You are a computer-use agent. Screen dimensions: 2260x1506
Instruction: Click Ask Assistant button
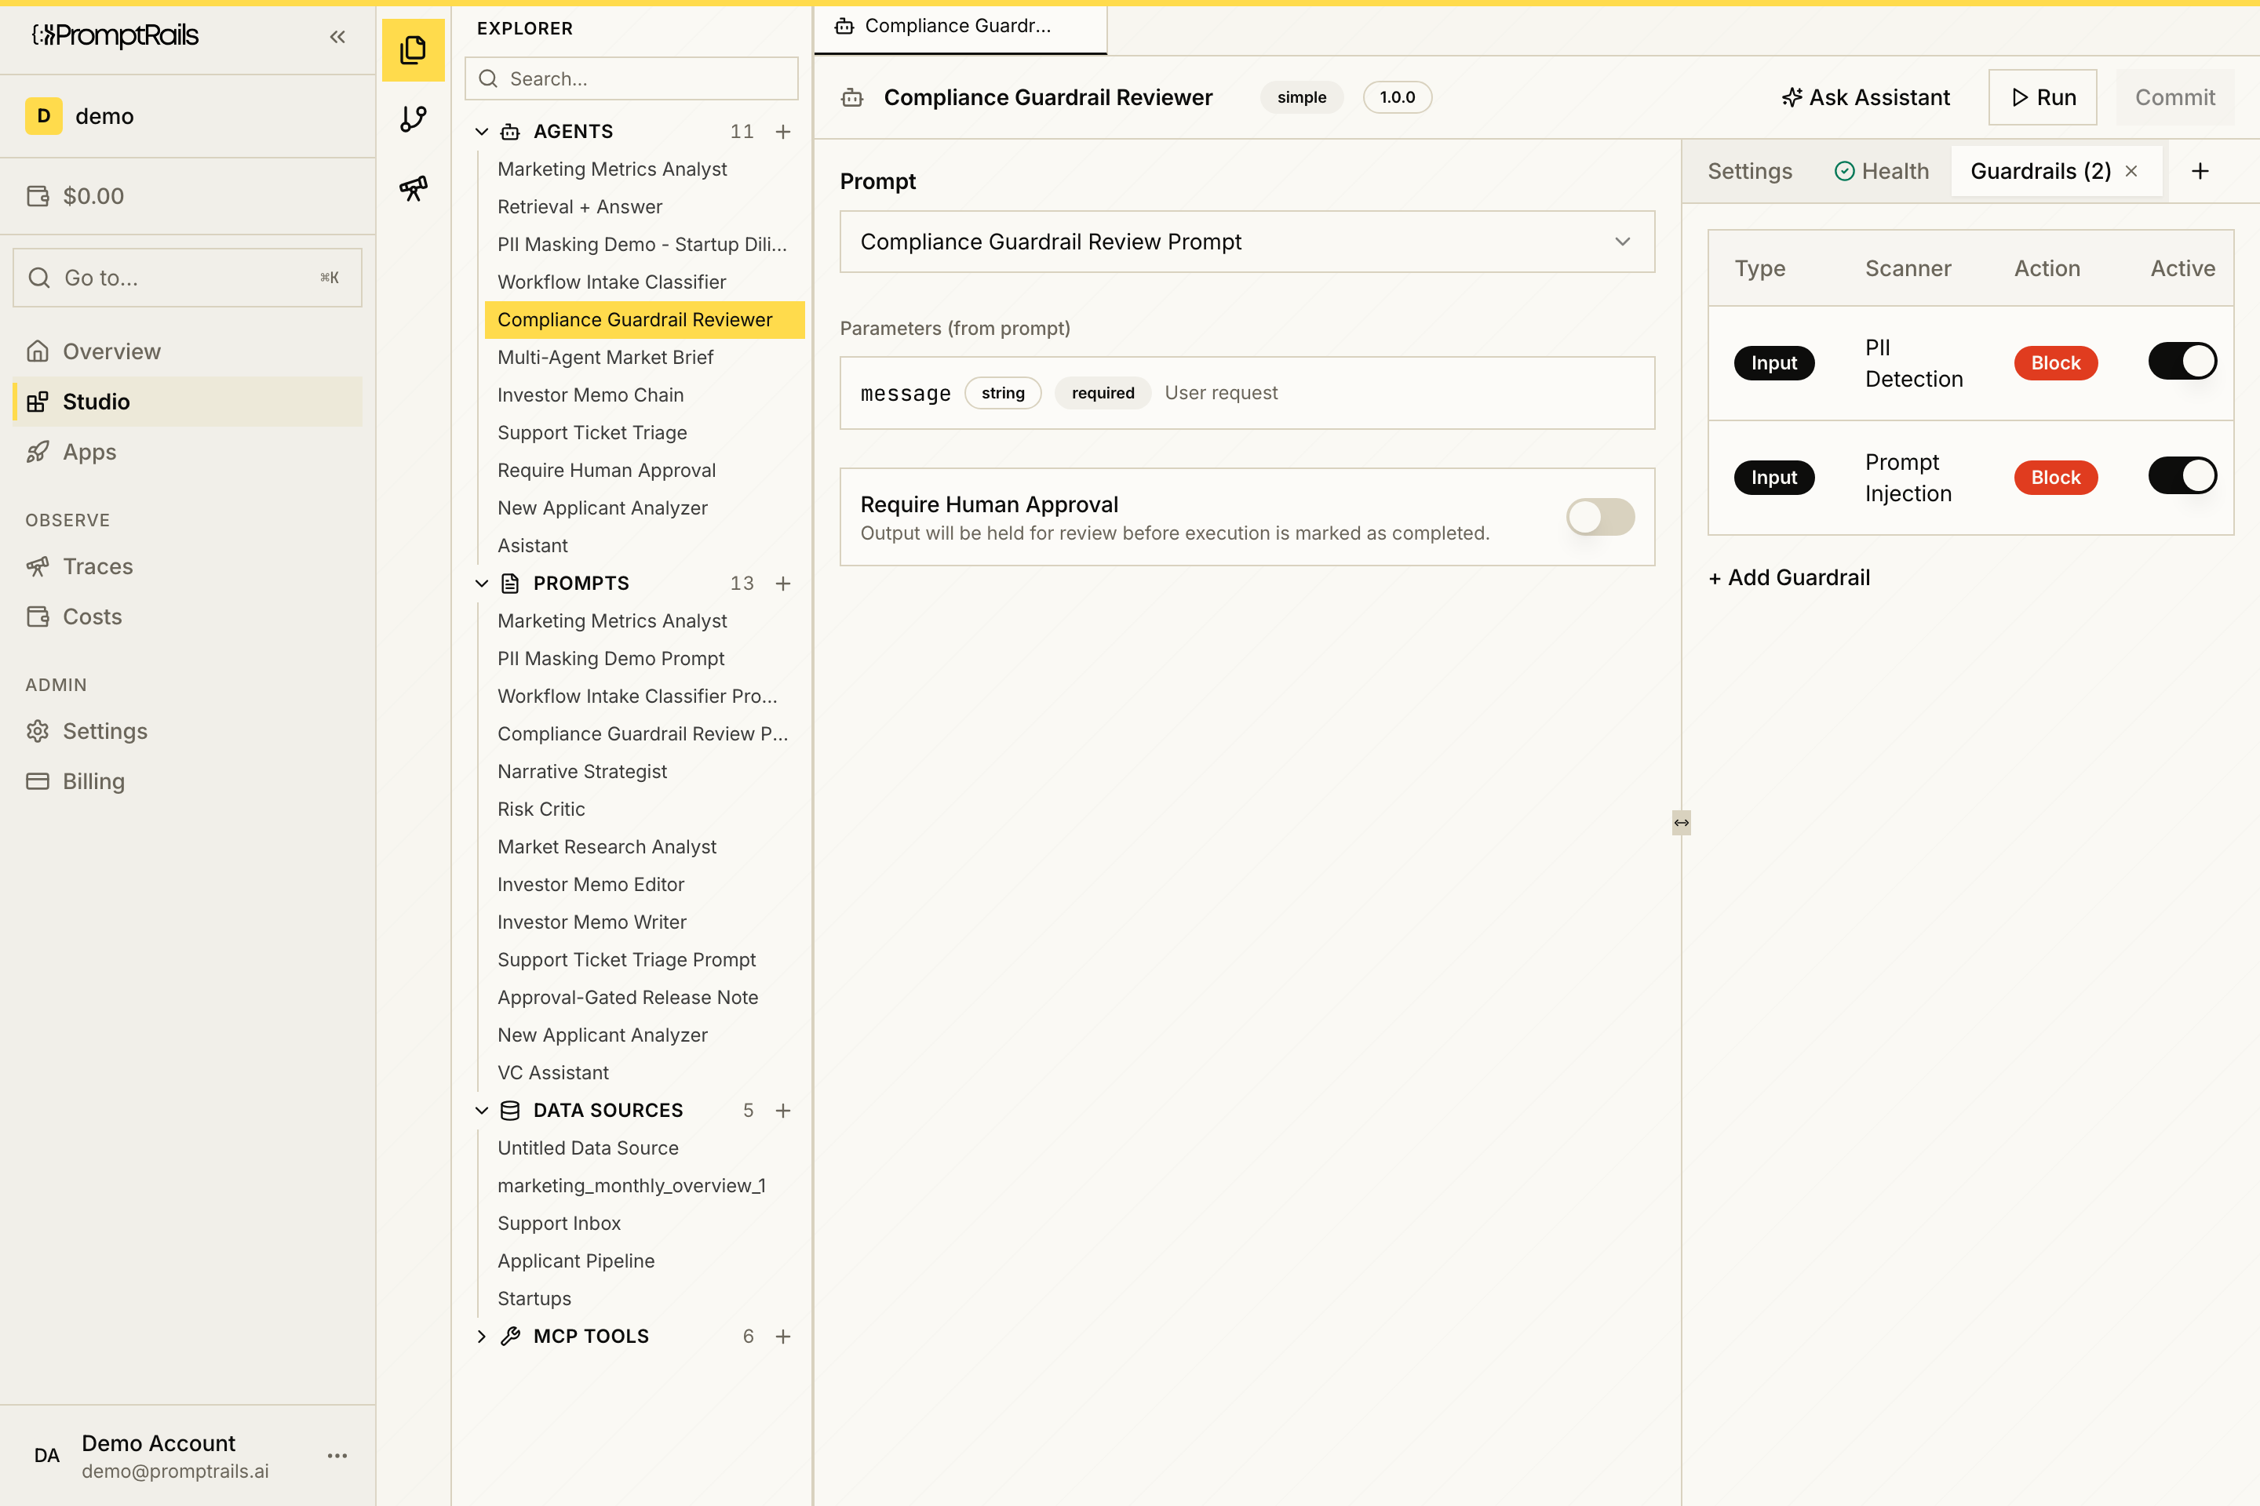click(1865, 97)
